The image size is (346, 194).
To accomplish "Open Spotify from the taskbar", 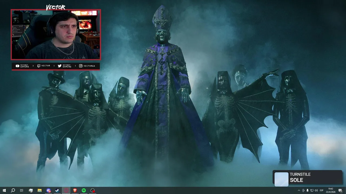I will point(84,190).
